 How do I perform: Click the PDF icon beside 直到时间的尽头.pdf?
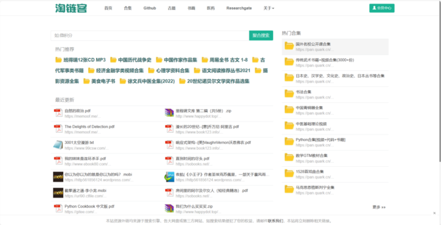(x=169, y=161)
